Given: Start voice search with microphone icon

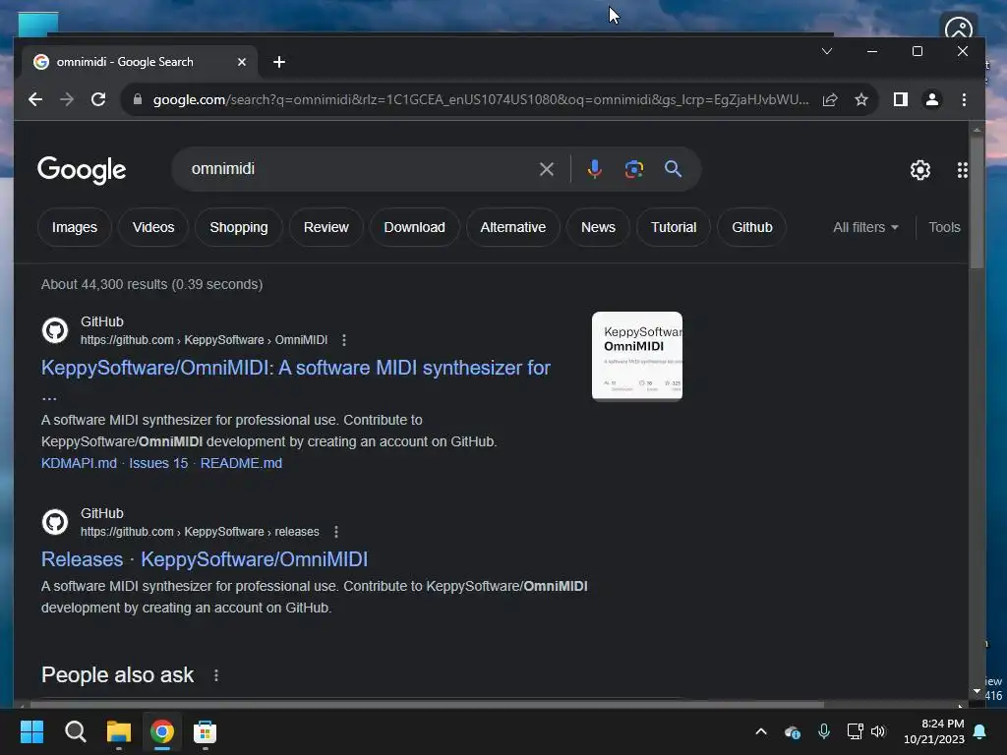Looking at the screenshot, I should [x=595, y=169].
